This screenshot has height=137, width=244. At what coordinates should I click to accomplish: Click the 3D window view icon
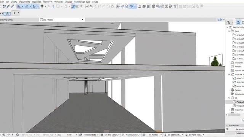(131, 6)
